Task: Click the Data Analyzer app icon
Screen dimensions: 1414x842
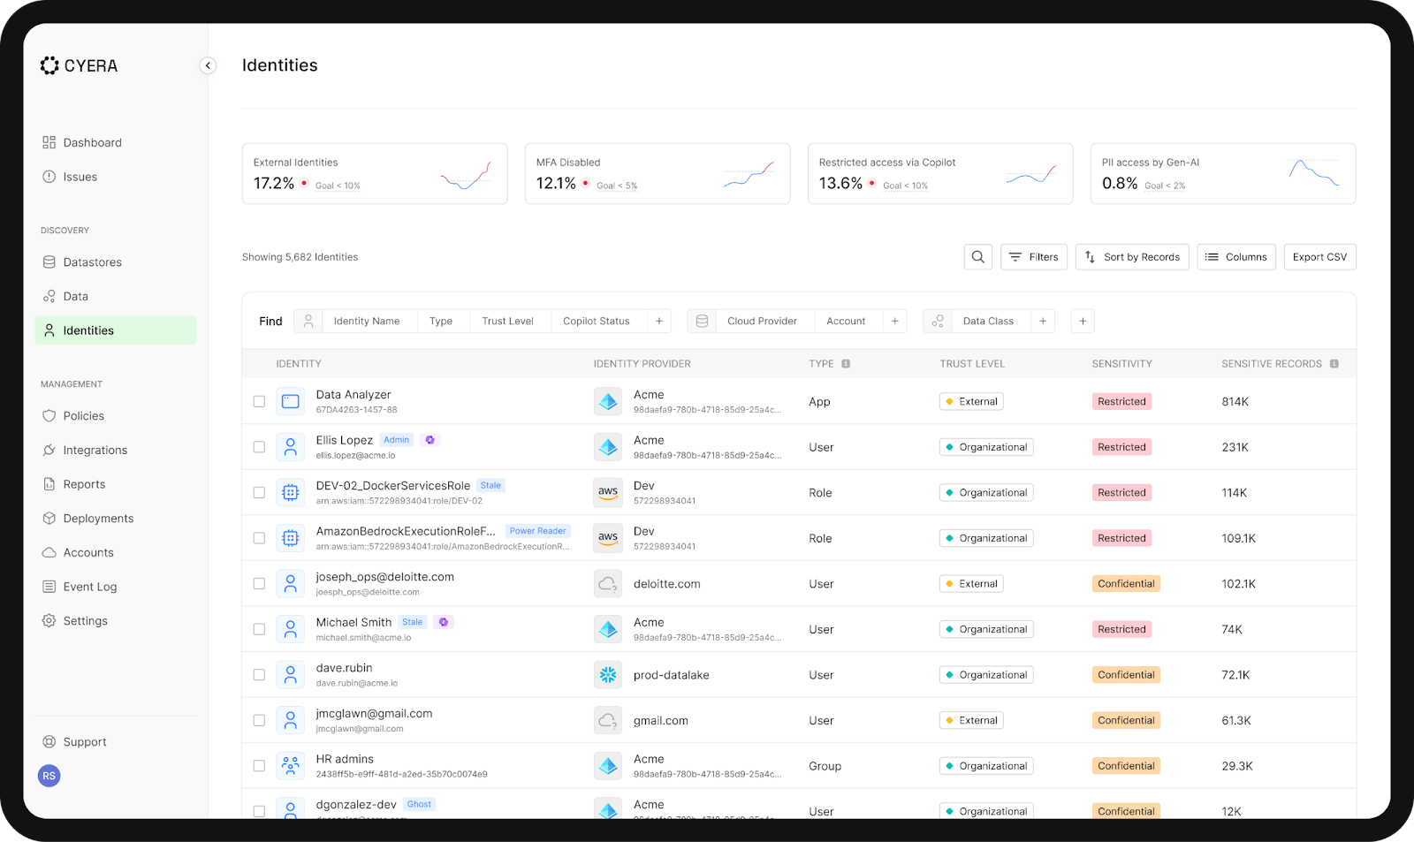Action: point(290,401)
